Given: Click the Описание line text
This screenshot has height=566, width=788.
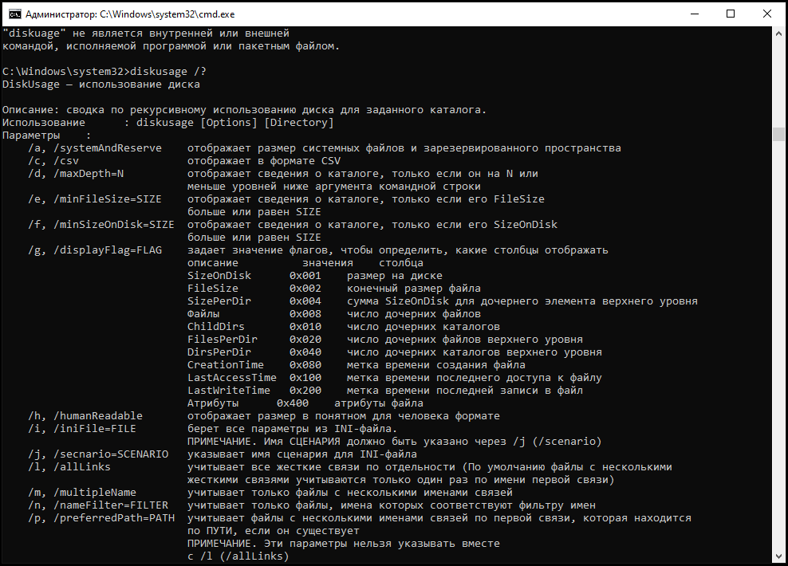Looking at the screenshot, I should coord(244,109).
